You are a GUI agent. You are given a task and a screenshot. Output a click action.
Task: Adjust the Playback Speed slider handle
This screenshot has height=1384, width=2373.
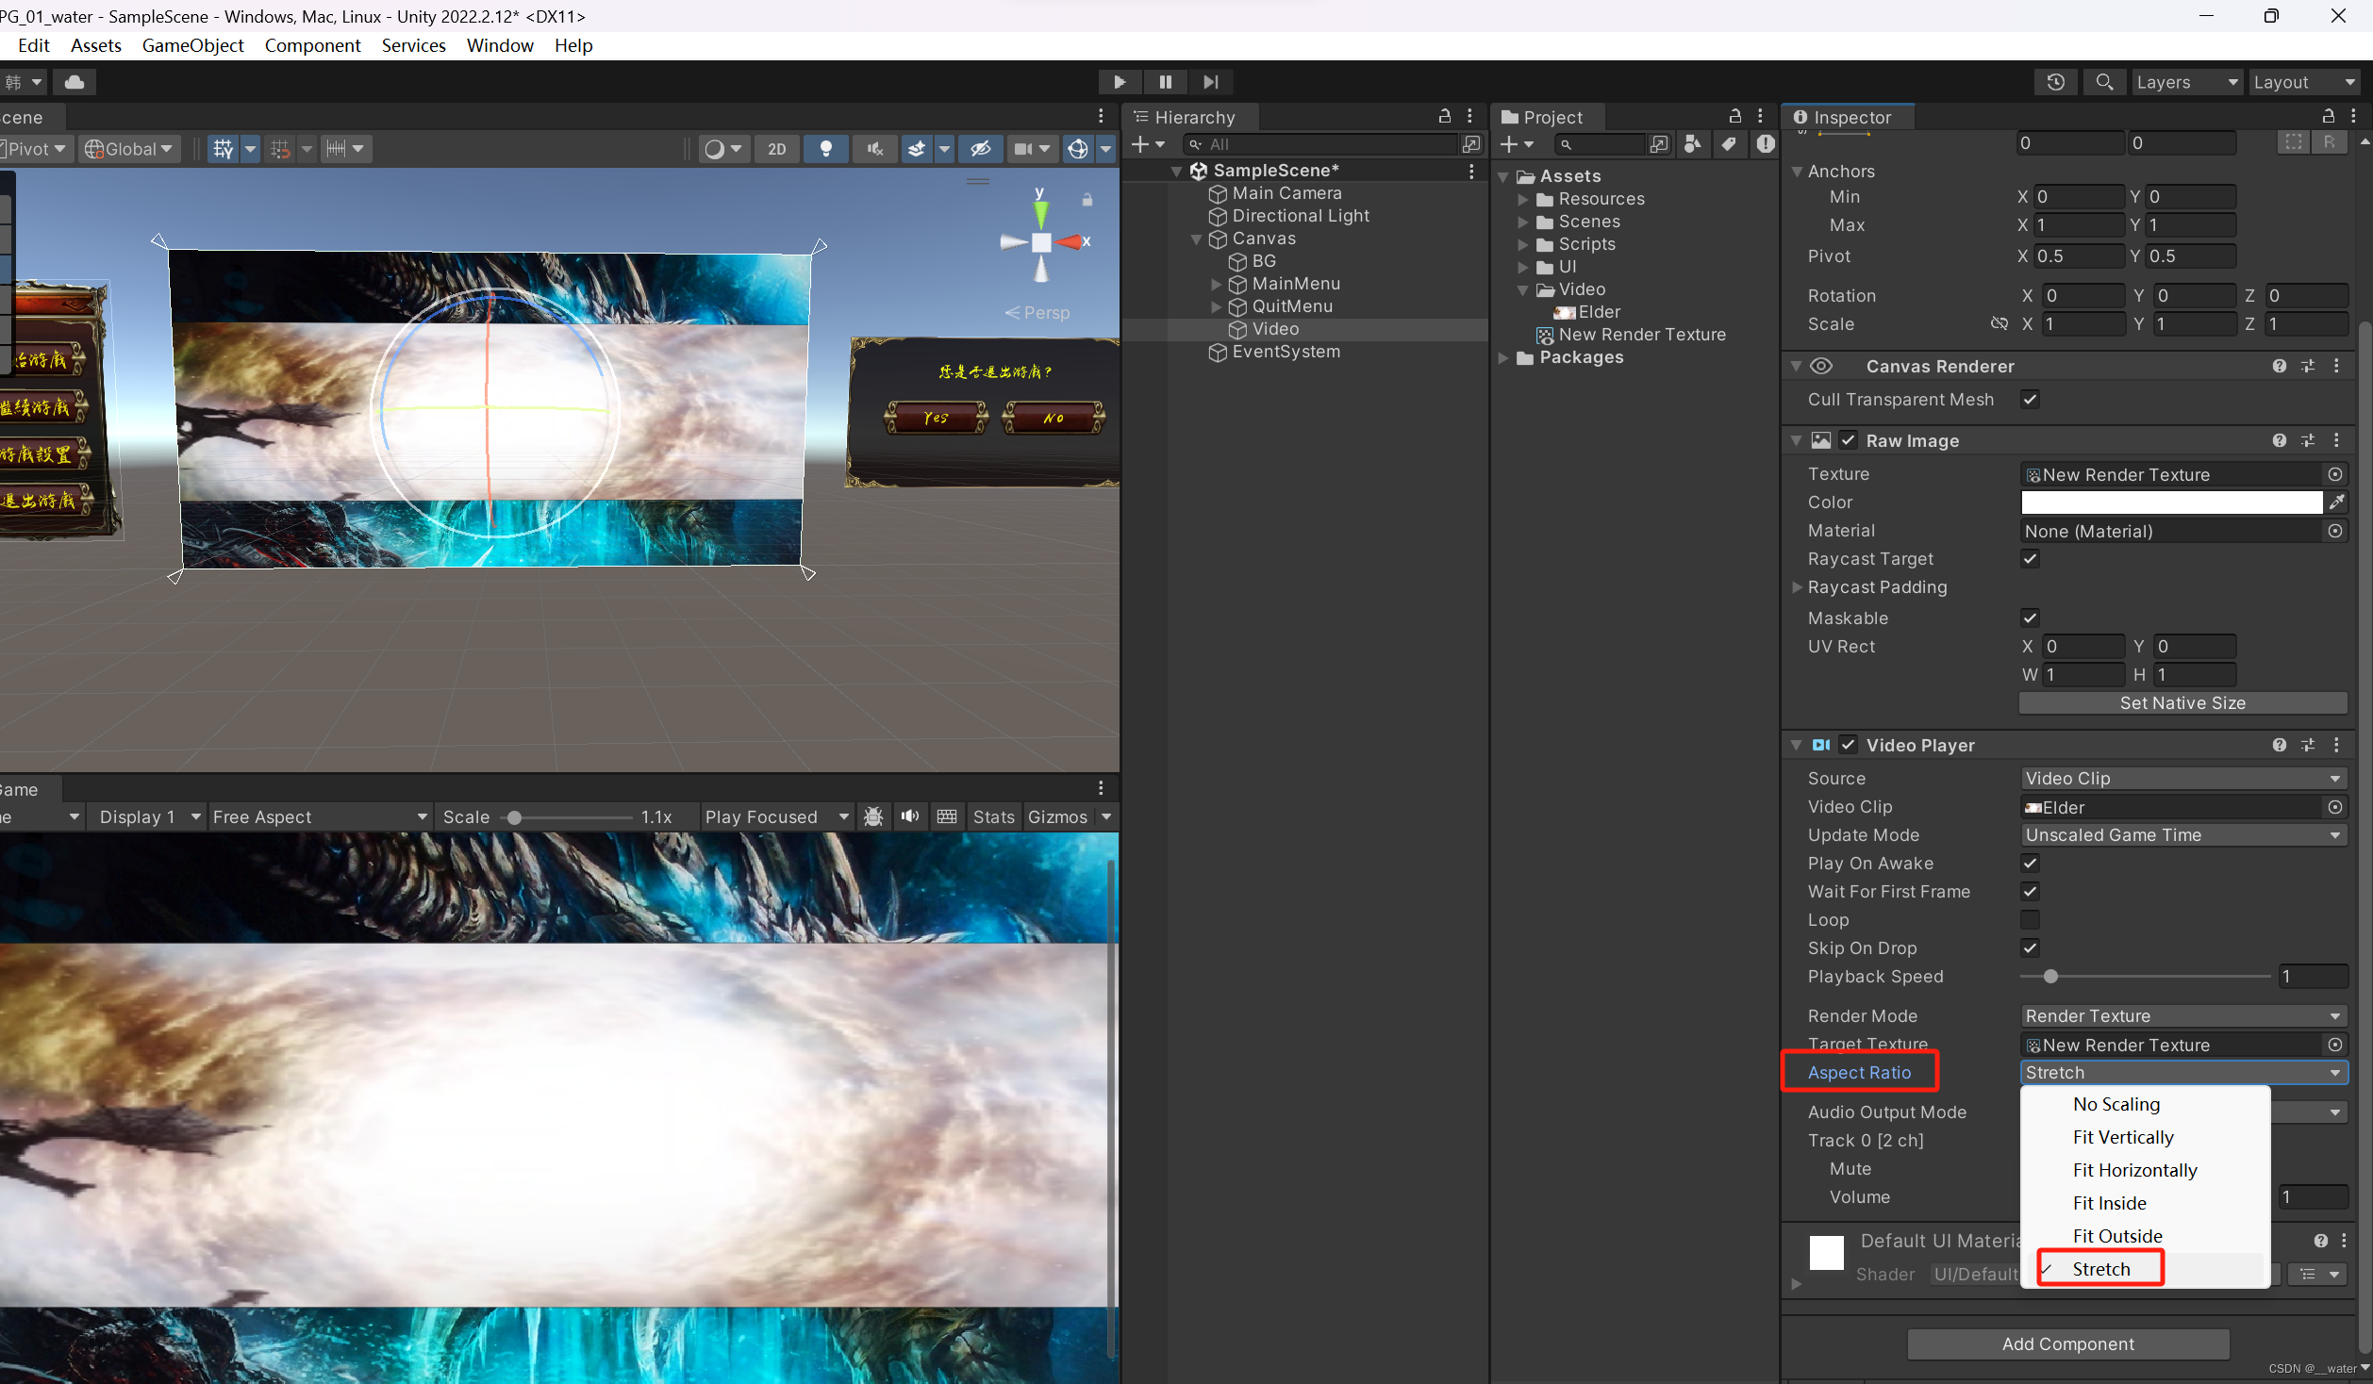coord(2049,977)
